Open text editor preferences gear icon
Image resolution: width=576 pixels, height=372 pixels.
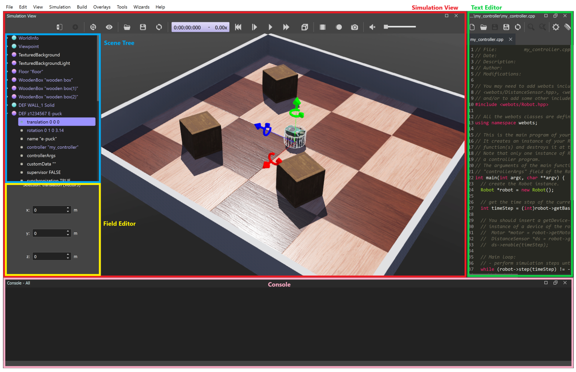click(556, 27)
